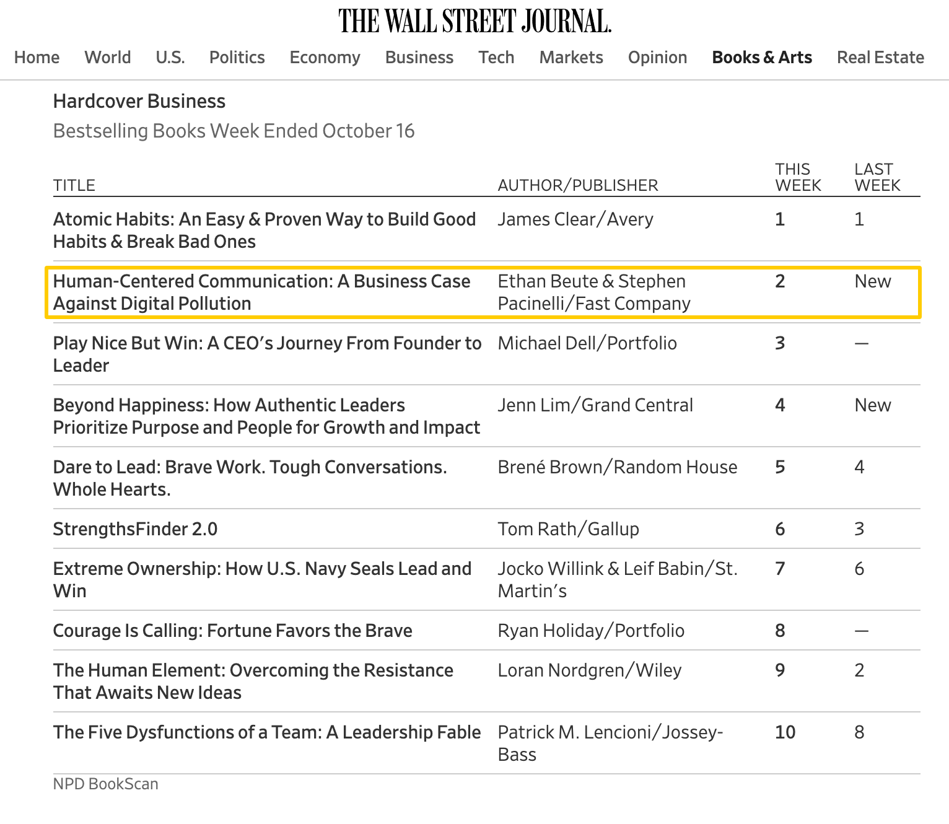Click the TITLE column header
Image resolution: width=949 pixels, height=824 pixels.
(x=74, y=185)
